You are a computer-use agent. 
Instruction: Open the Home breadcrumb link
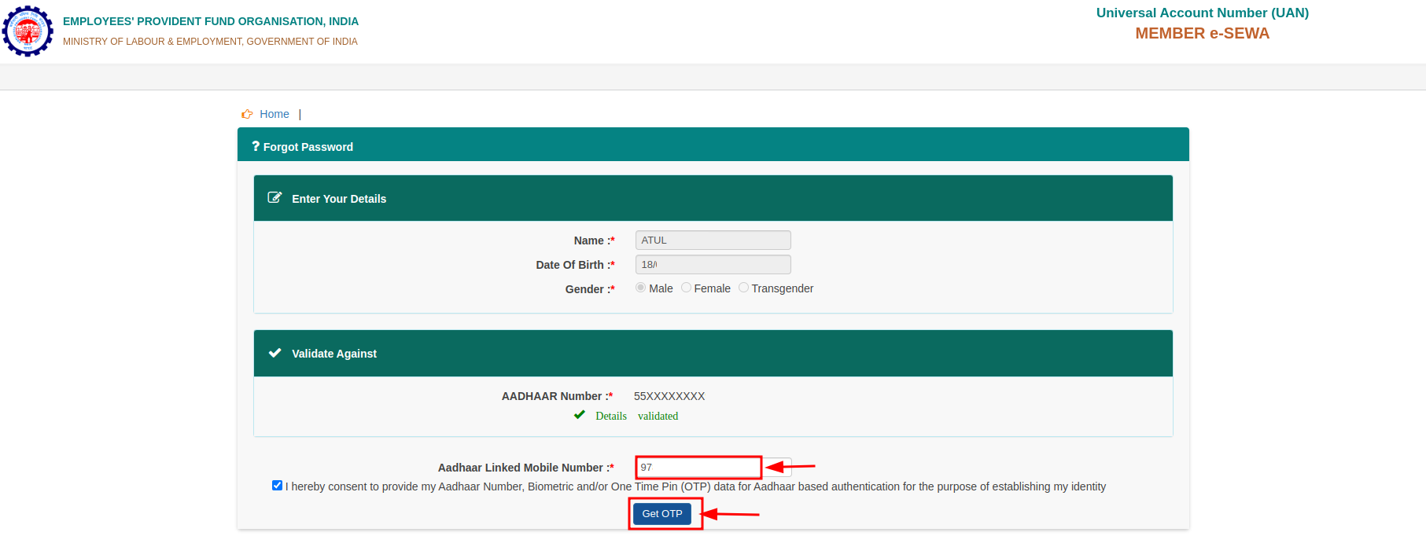(x=275, y=114)
